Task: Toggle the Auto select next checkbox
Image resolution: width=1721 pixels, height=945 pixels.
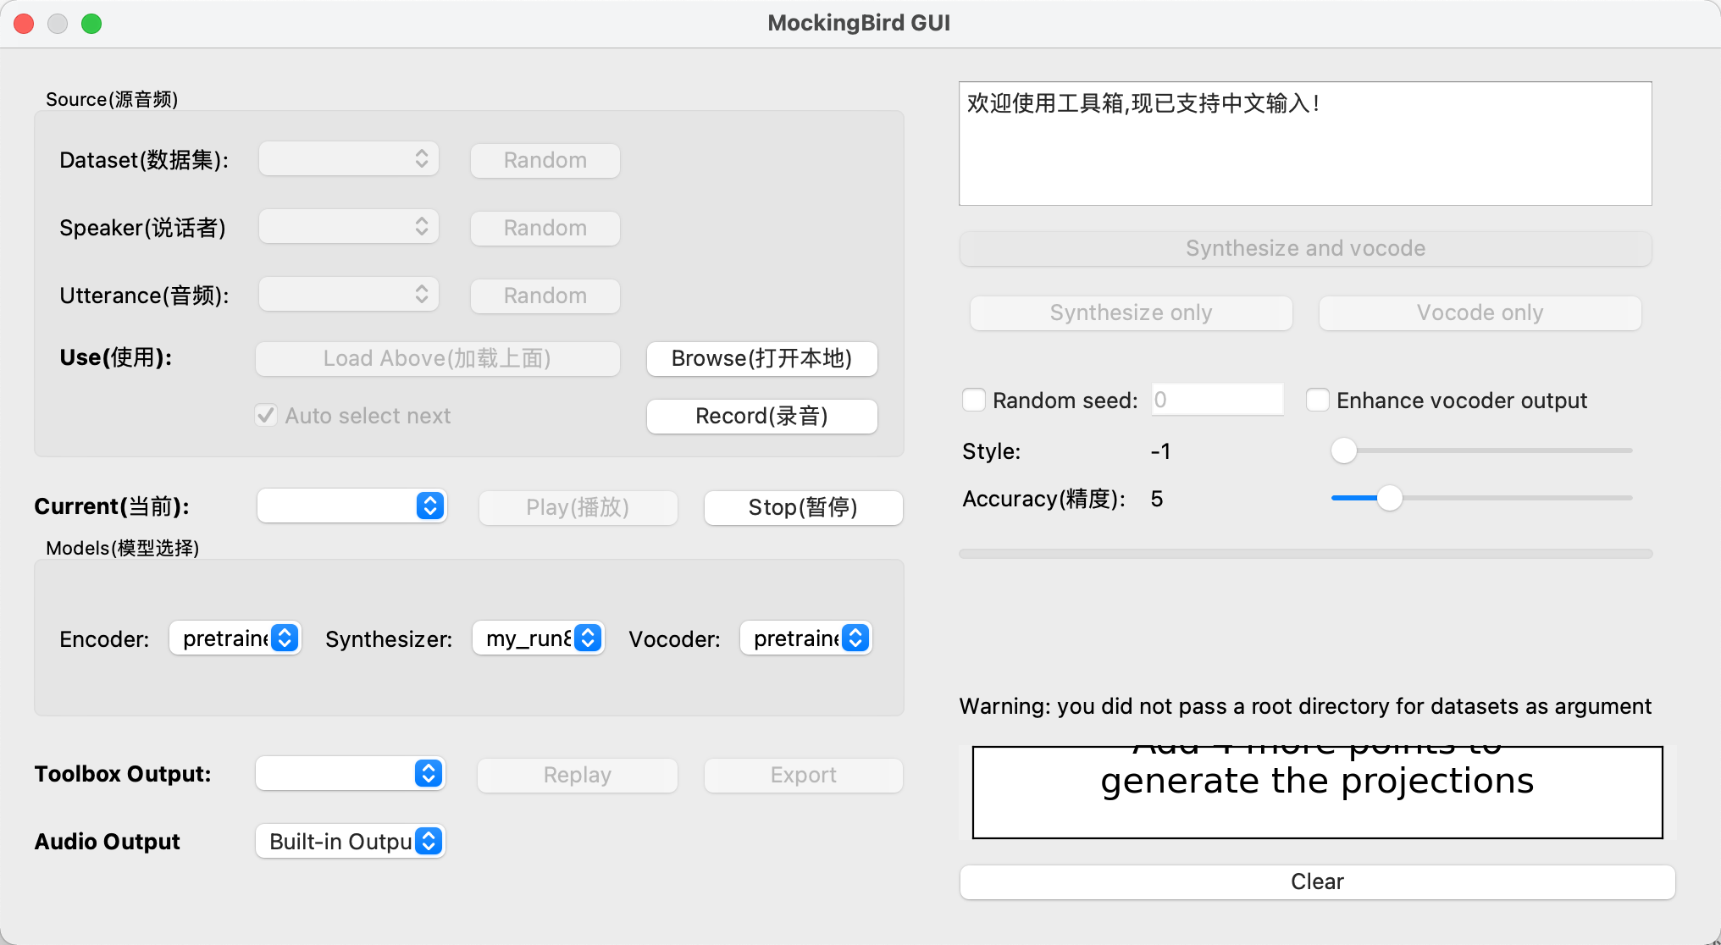Action: [265, 415]
